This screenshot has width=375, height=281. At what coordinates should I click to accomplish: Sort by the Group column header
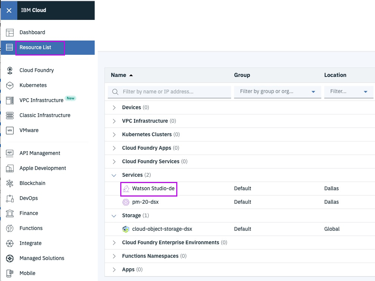[242, 75]
